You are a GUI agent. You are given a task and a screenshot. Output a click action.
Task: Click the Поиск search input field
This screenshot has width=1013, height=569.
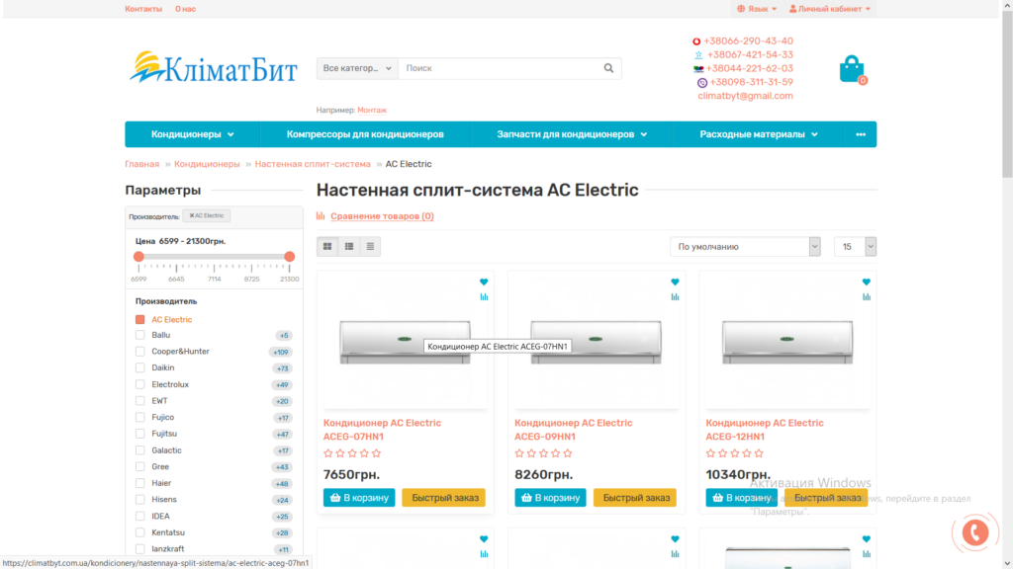coord(500,68)
